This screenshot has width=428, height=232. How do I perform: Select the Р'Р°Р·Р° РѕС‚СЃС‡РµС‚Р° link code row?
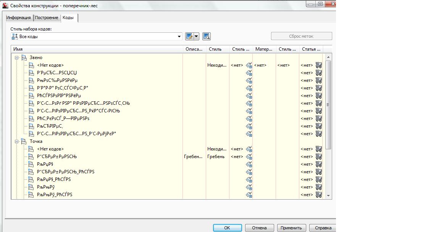(63, 88)
